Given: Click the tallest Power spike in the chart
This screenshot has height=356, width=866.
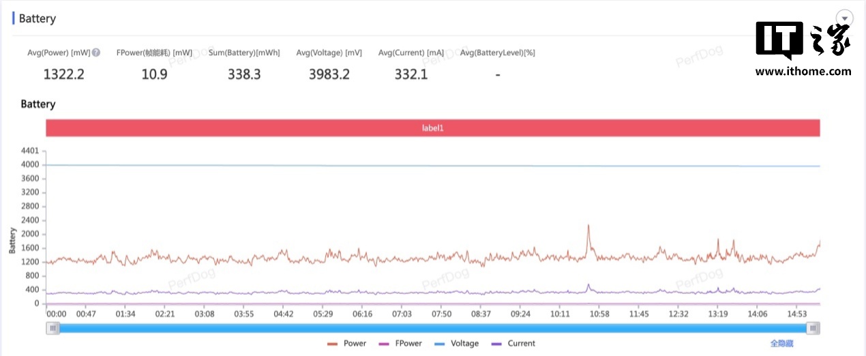Looking at the screenshot, I should coord(588,226).
